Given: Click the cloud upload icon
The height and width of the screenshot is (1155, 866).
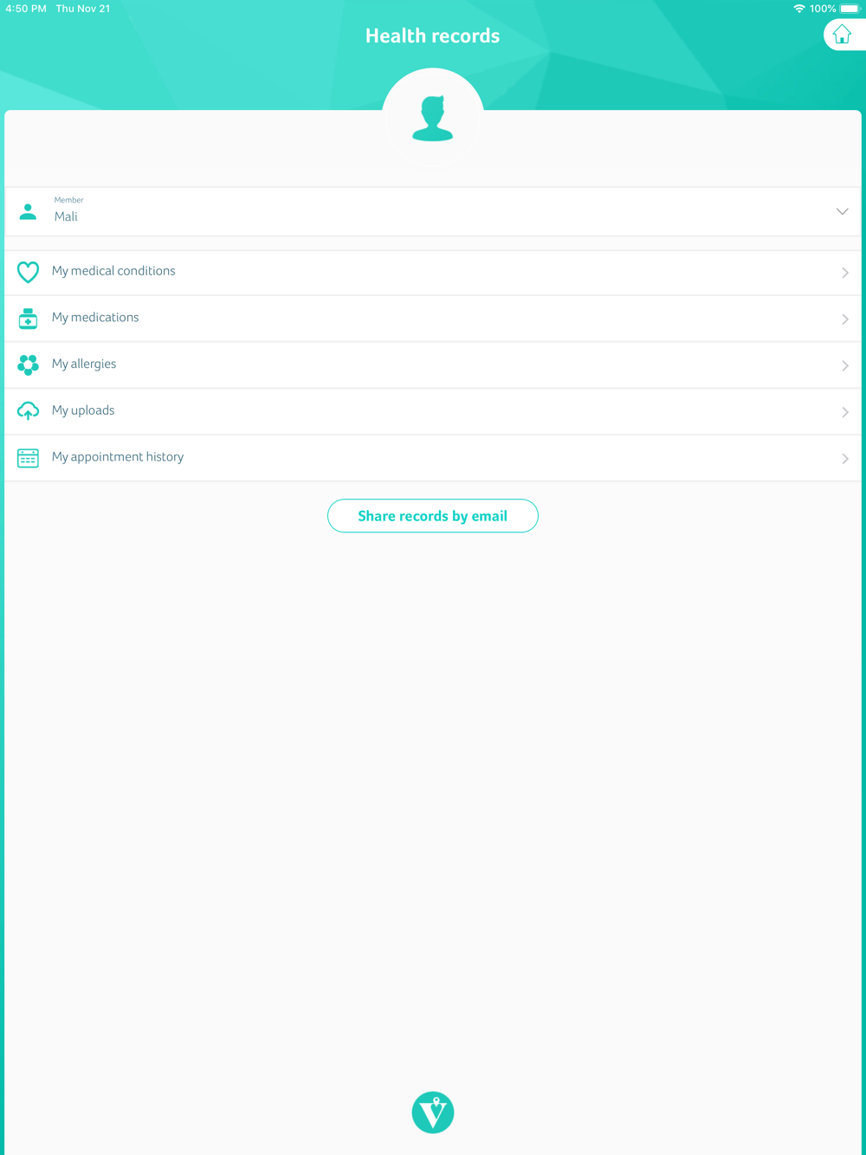Looking at the screenshot, I should point(28,411).
